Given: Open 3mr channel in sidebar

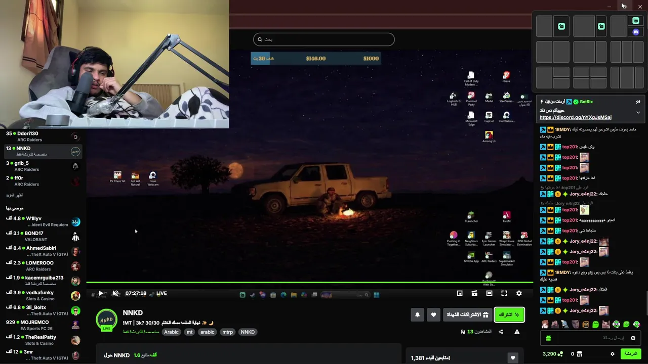Looking at the screenshot, I should 43,355.
